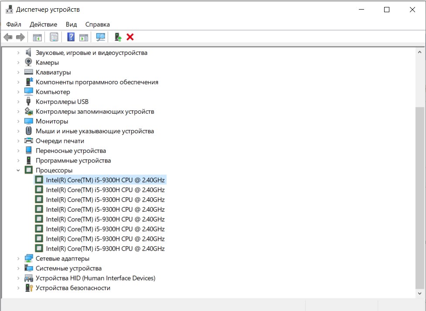
Task: Go forward with the right arrow toolbar icon
Action: point(20,37)
